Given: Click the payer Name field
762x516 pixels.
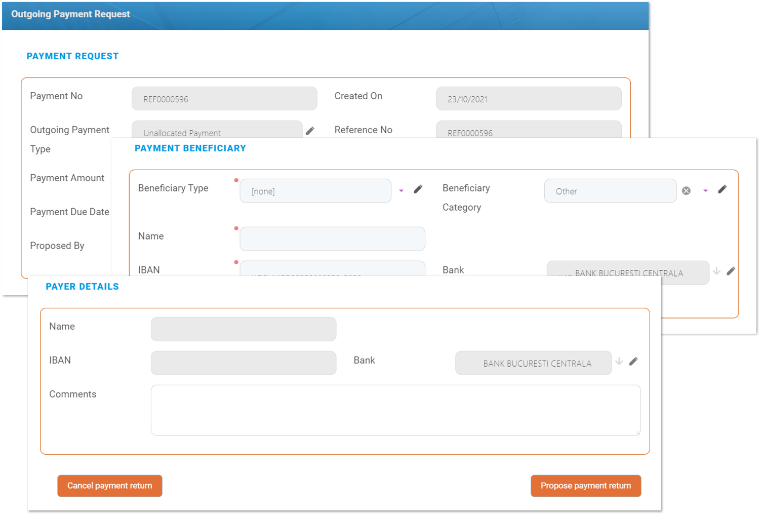Looking at the screenshot, I should coord(243,329).
